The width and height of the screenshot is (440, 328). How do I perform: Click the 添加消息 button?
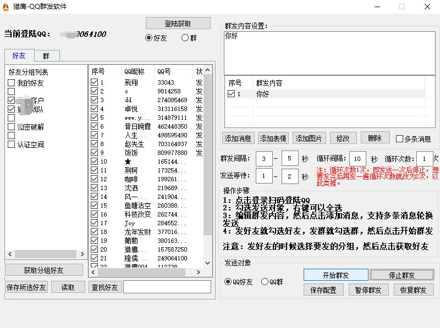coord(238,138)
